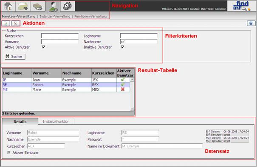Select the Marie cell in results
Screen dimensions: 257x167
pyautogui.click(x=47, y=89)
